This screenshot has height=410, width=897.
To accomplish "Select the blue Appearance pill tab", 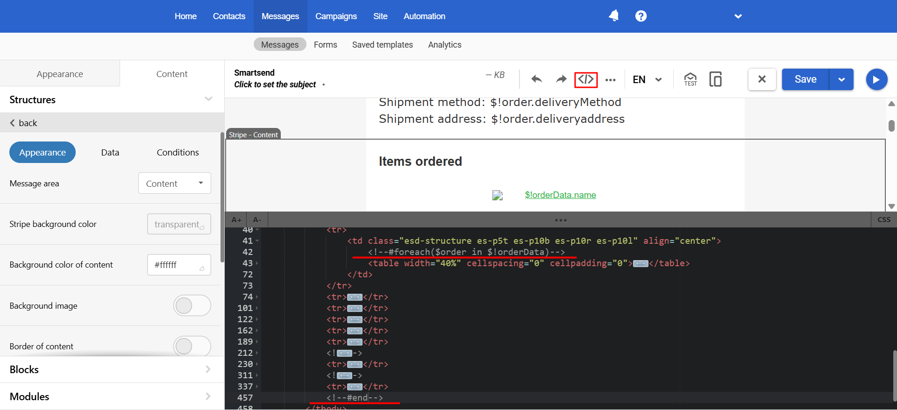I will tap(43, 152).
